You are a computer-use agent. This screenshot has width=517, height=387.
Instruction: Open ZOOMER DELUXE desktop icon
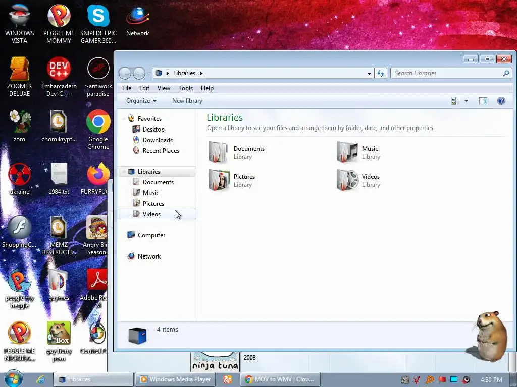pyautogui.click(x=20, y=77)
